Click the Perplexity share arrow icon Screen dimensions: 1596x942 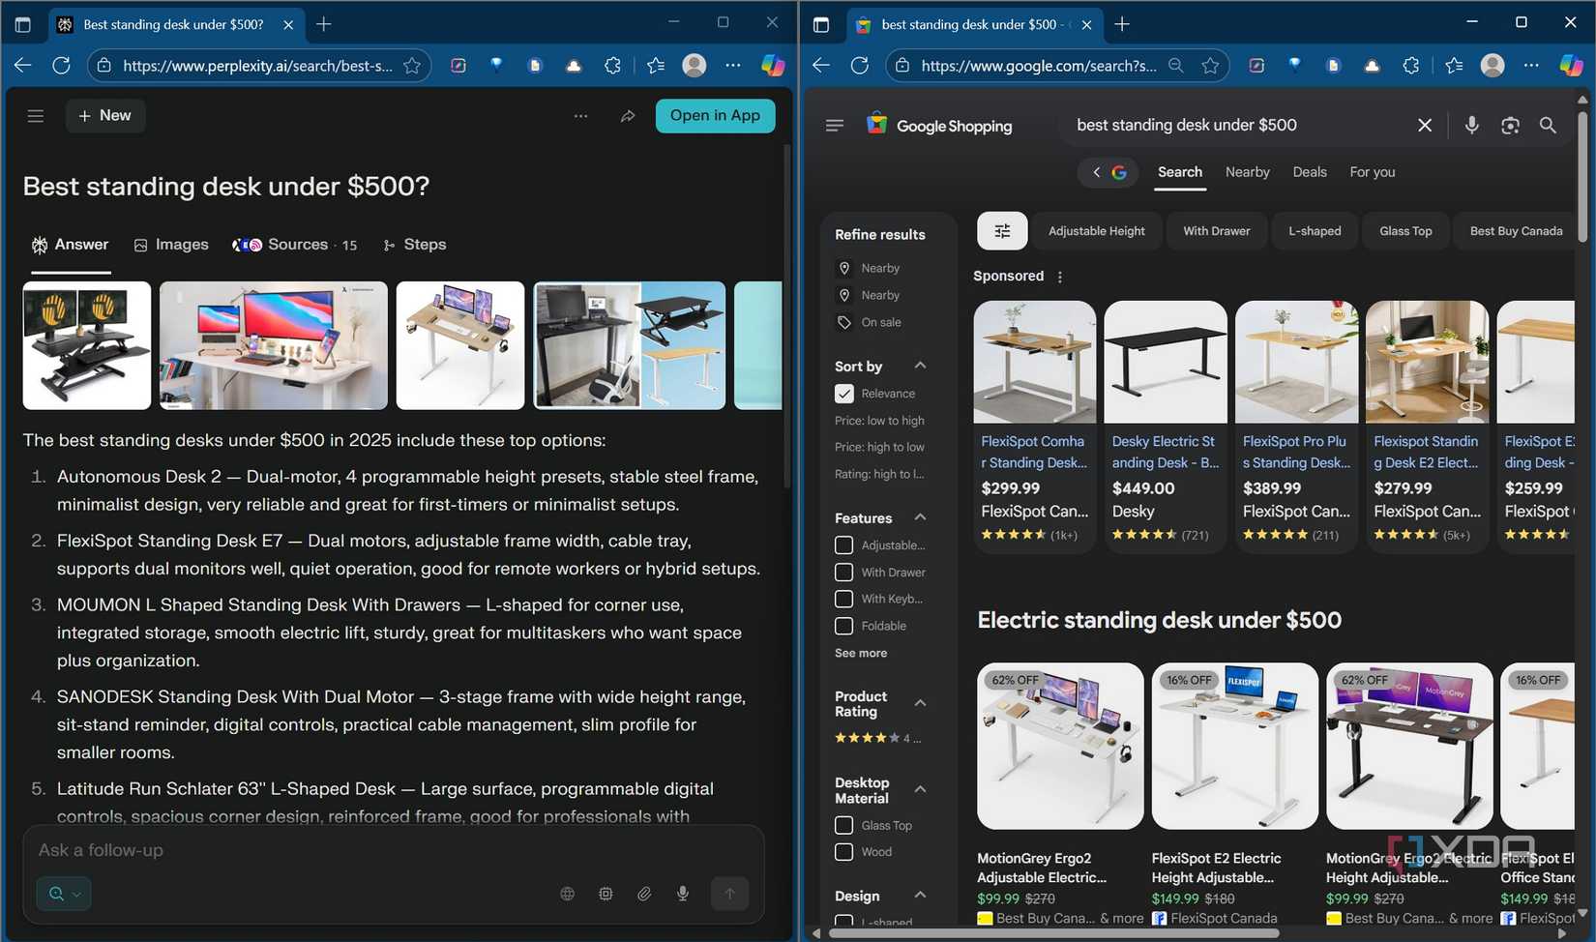[x=628, y=116]
